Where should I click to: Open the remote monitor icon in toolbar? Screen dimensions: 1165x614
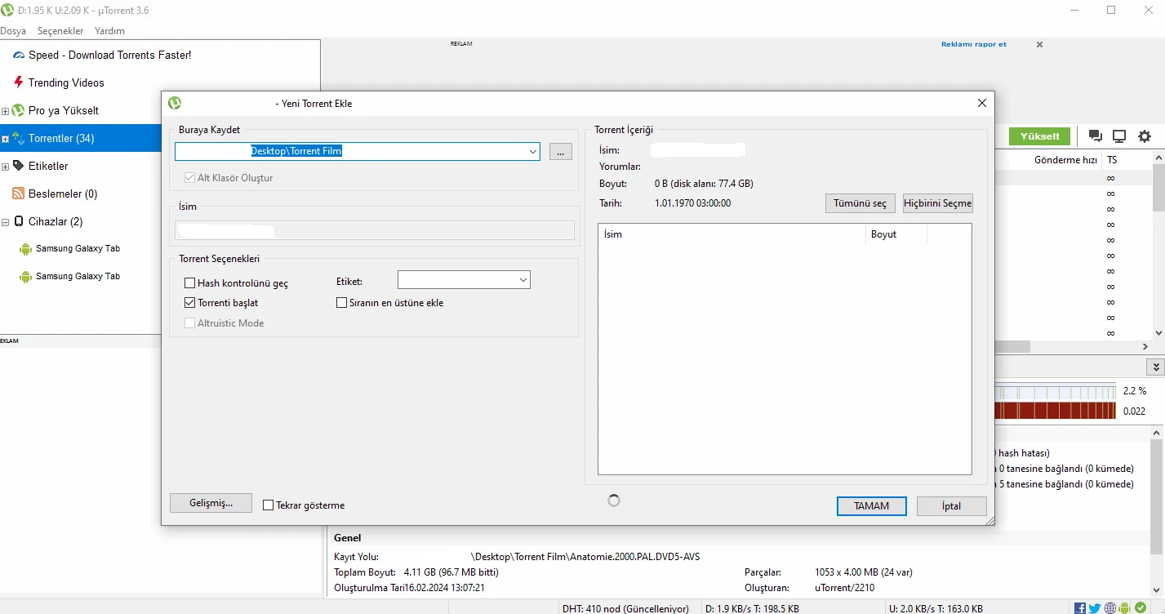click(x=1119, y=136)
